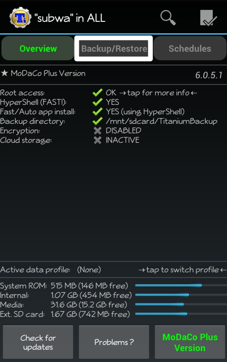Click the star icon beside MoDaCo Plus Version

4,73
